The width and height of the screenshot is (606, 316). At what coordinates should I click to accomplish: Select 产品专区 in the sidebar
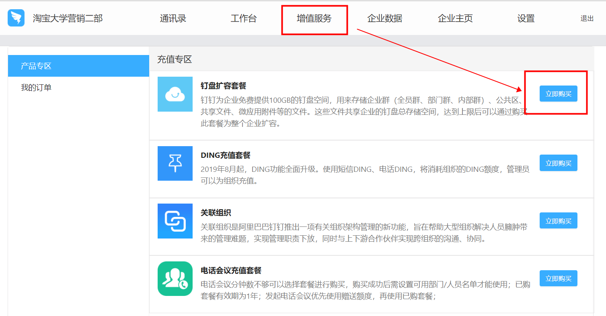(x=78, y=66)
